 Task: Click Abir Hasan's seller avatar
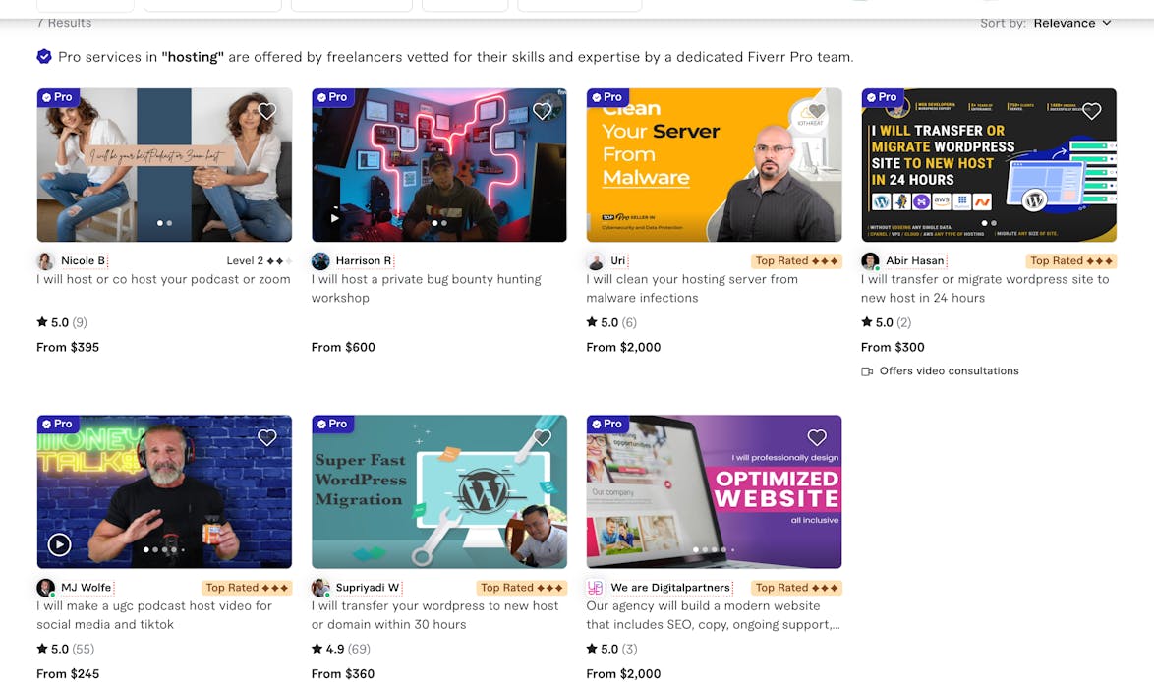pos(870,261)
